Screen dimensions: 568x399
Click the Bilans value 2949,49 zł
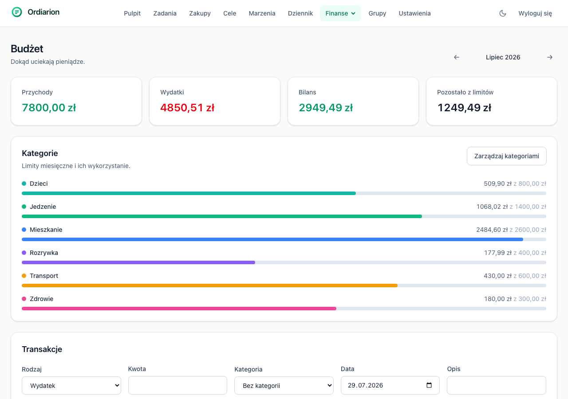pos(326,108)
